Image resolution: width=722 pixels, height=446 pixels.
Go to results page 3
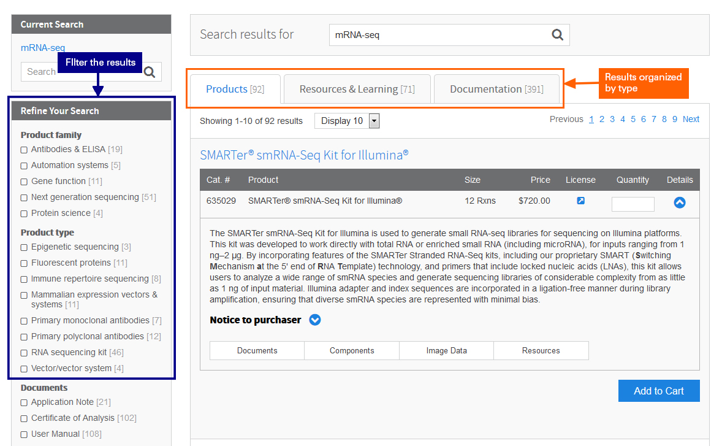click(x=612, y=120)
